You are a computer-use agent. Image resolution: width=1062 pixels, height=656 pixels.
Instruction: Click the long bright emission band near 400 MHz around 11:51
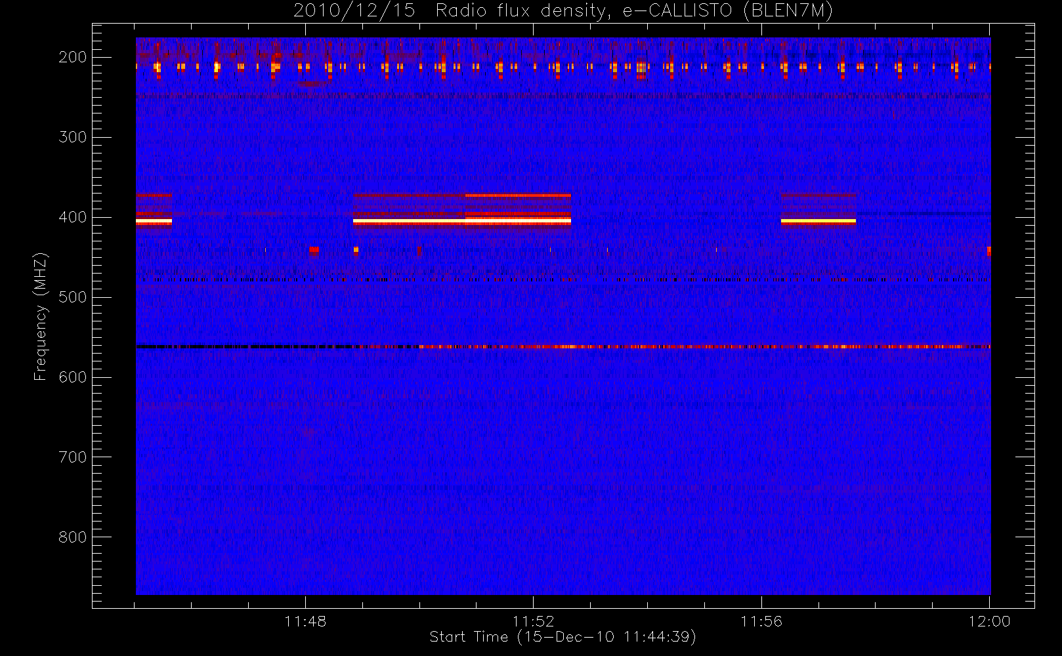click(462, 222)
